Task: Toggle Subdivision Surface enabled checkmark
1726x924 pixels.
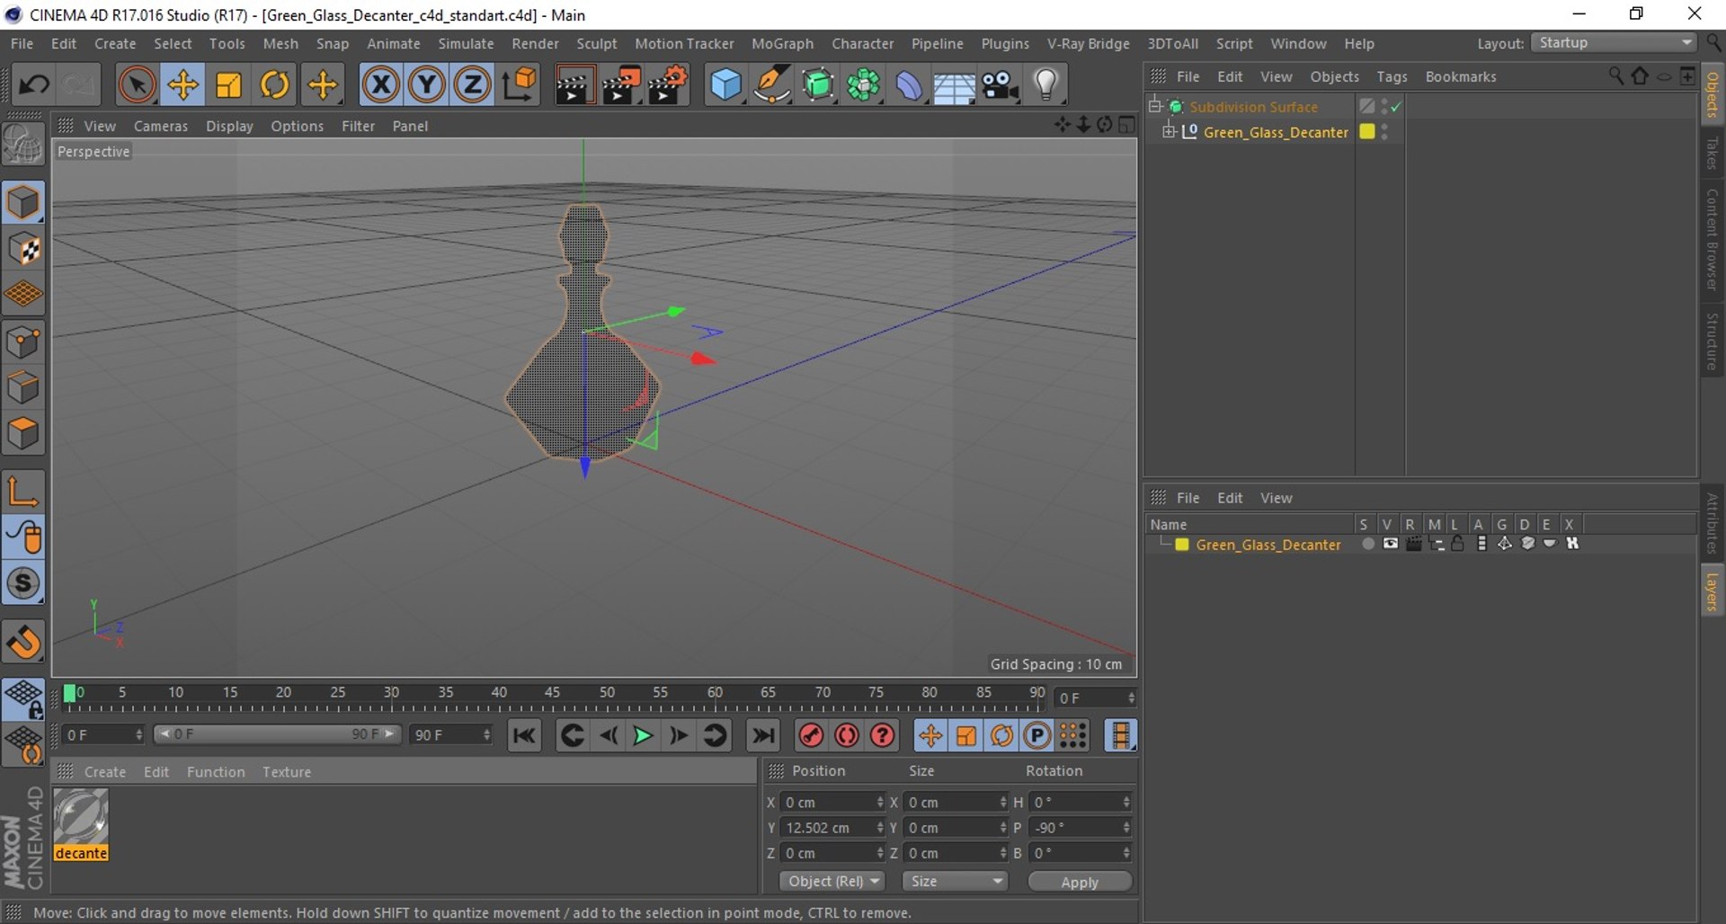Action: tap(1396, 107)
